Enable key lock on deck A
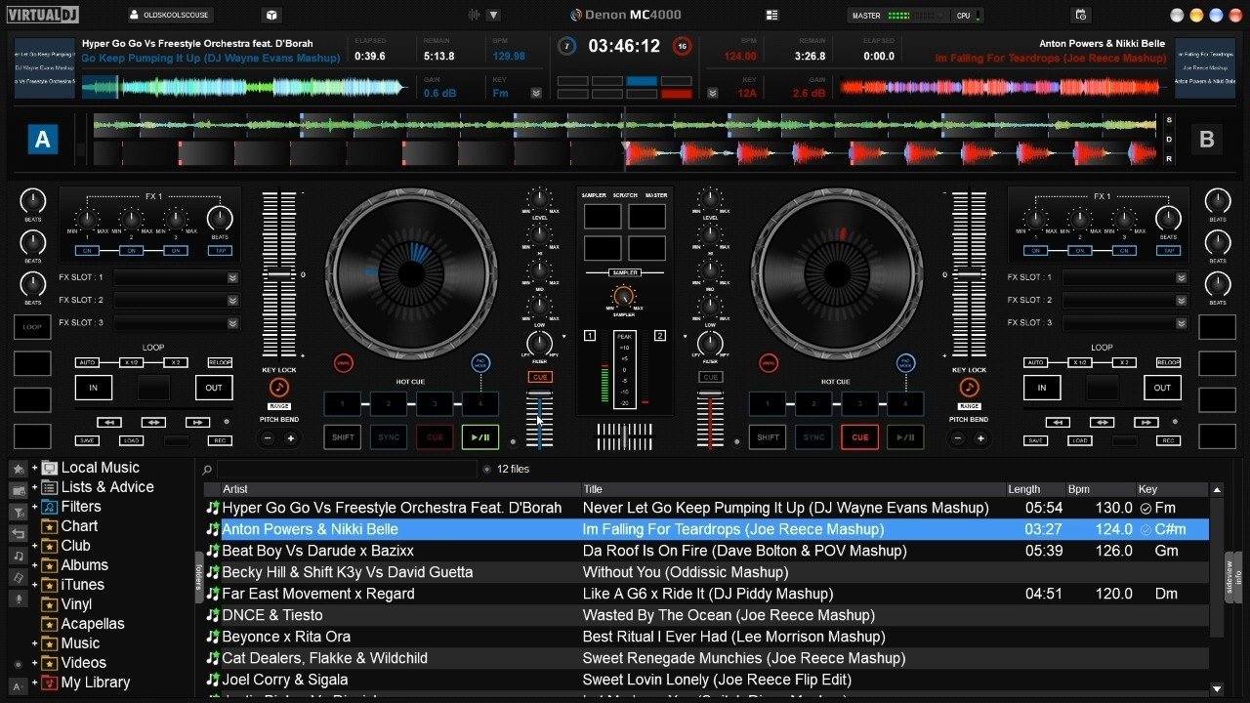1250x703 pixels. tap(279, 387)
